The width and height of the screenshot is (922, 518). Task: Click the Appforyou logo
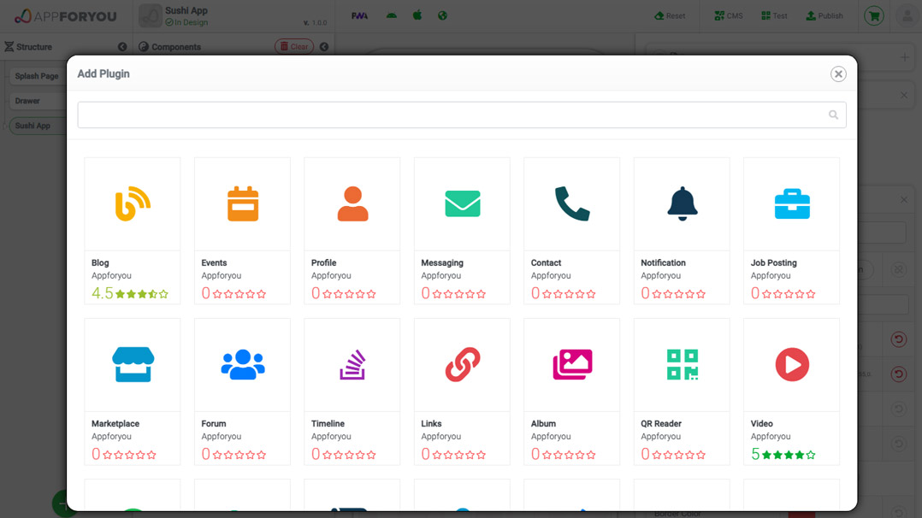click(65, 16)
